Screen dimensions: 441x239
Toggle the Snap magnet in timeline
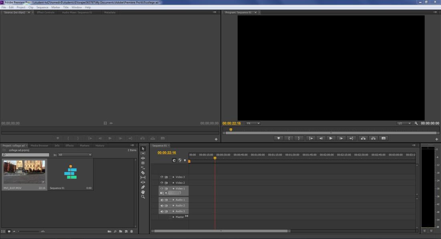(x=174, y=160)
